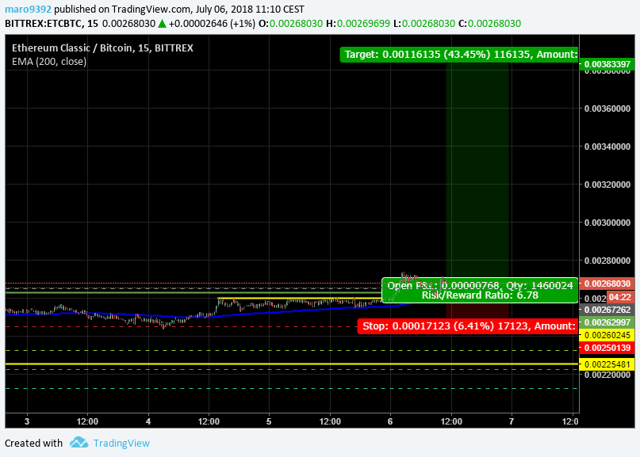The width and height of the screenshot is (640, 457).
Task: Click the +0.00002646 (+1%) change text
Action: 212,24
